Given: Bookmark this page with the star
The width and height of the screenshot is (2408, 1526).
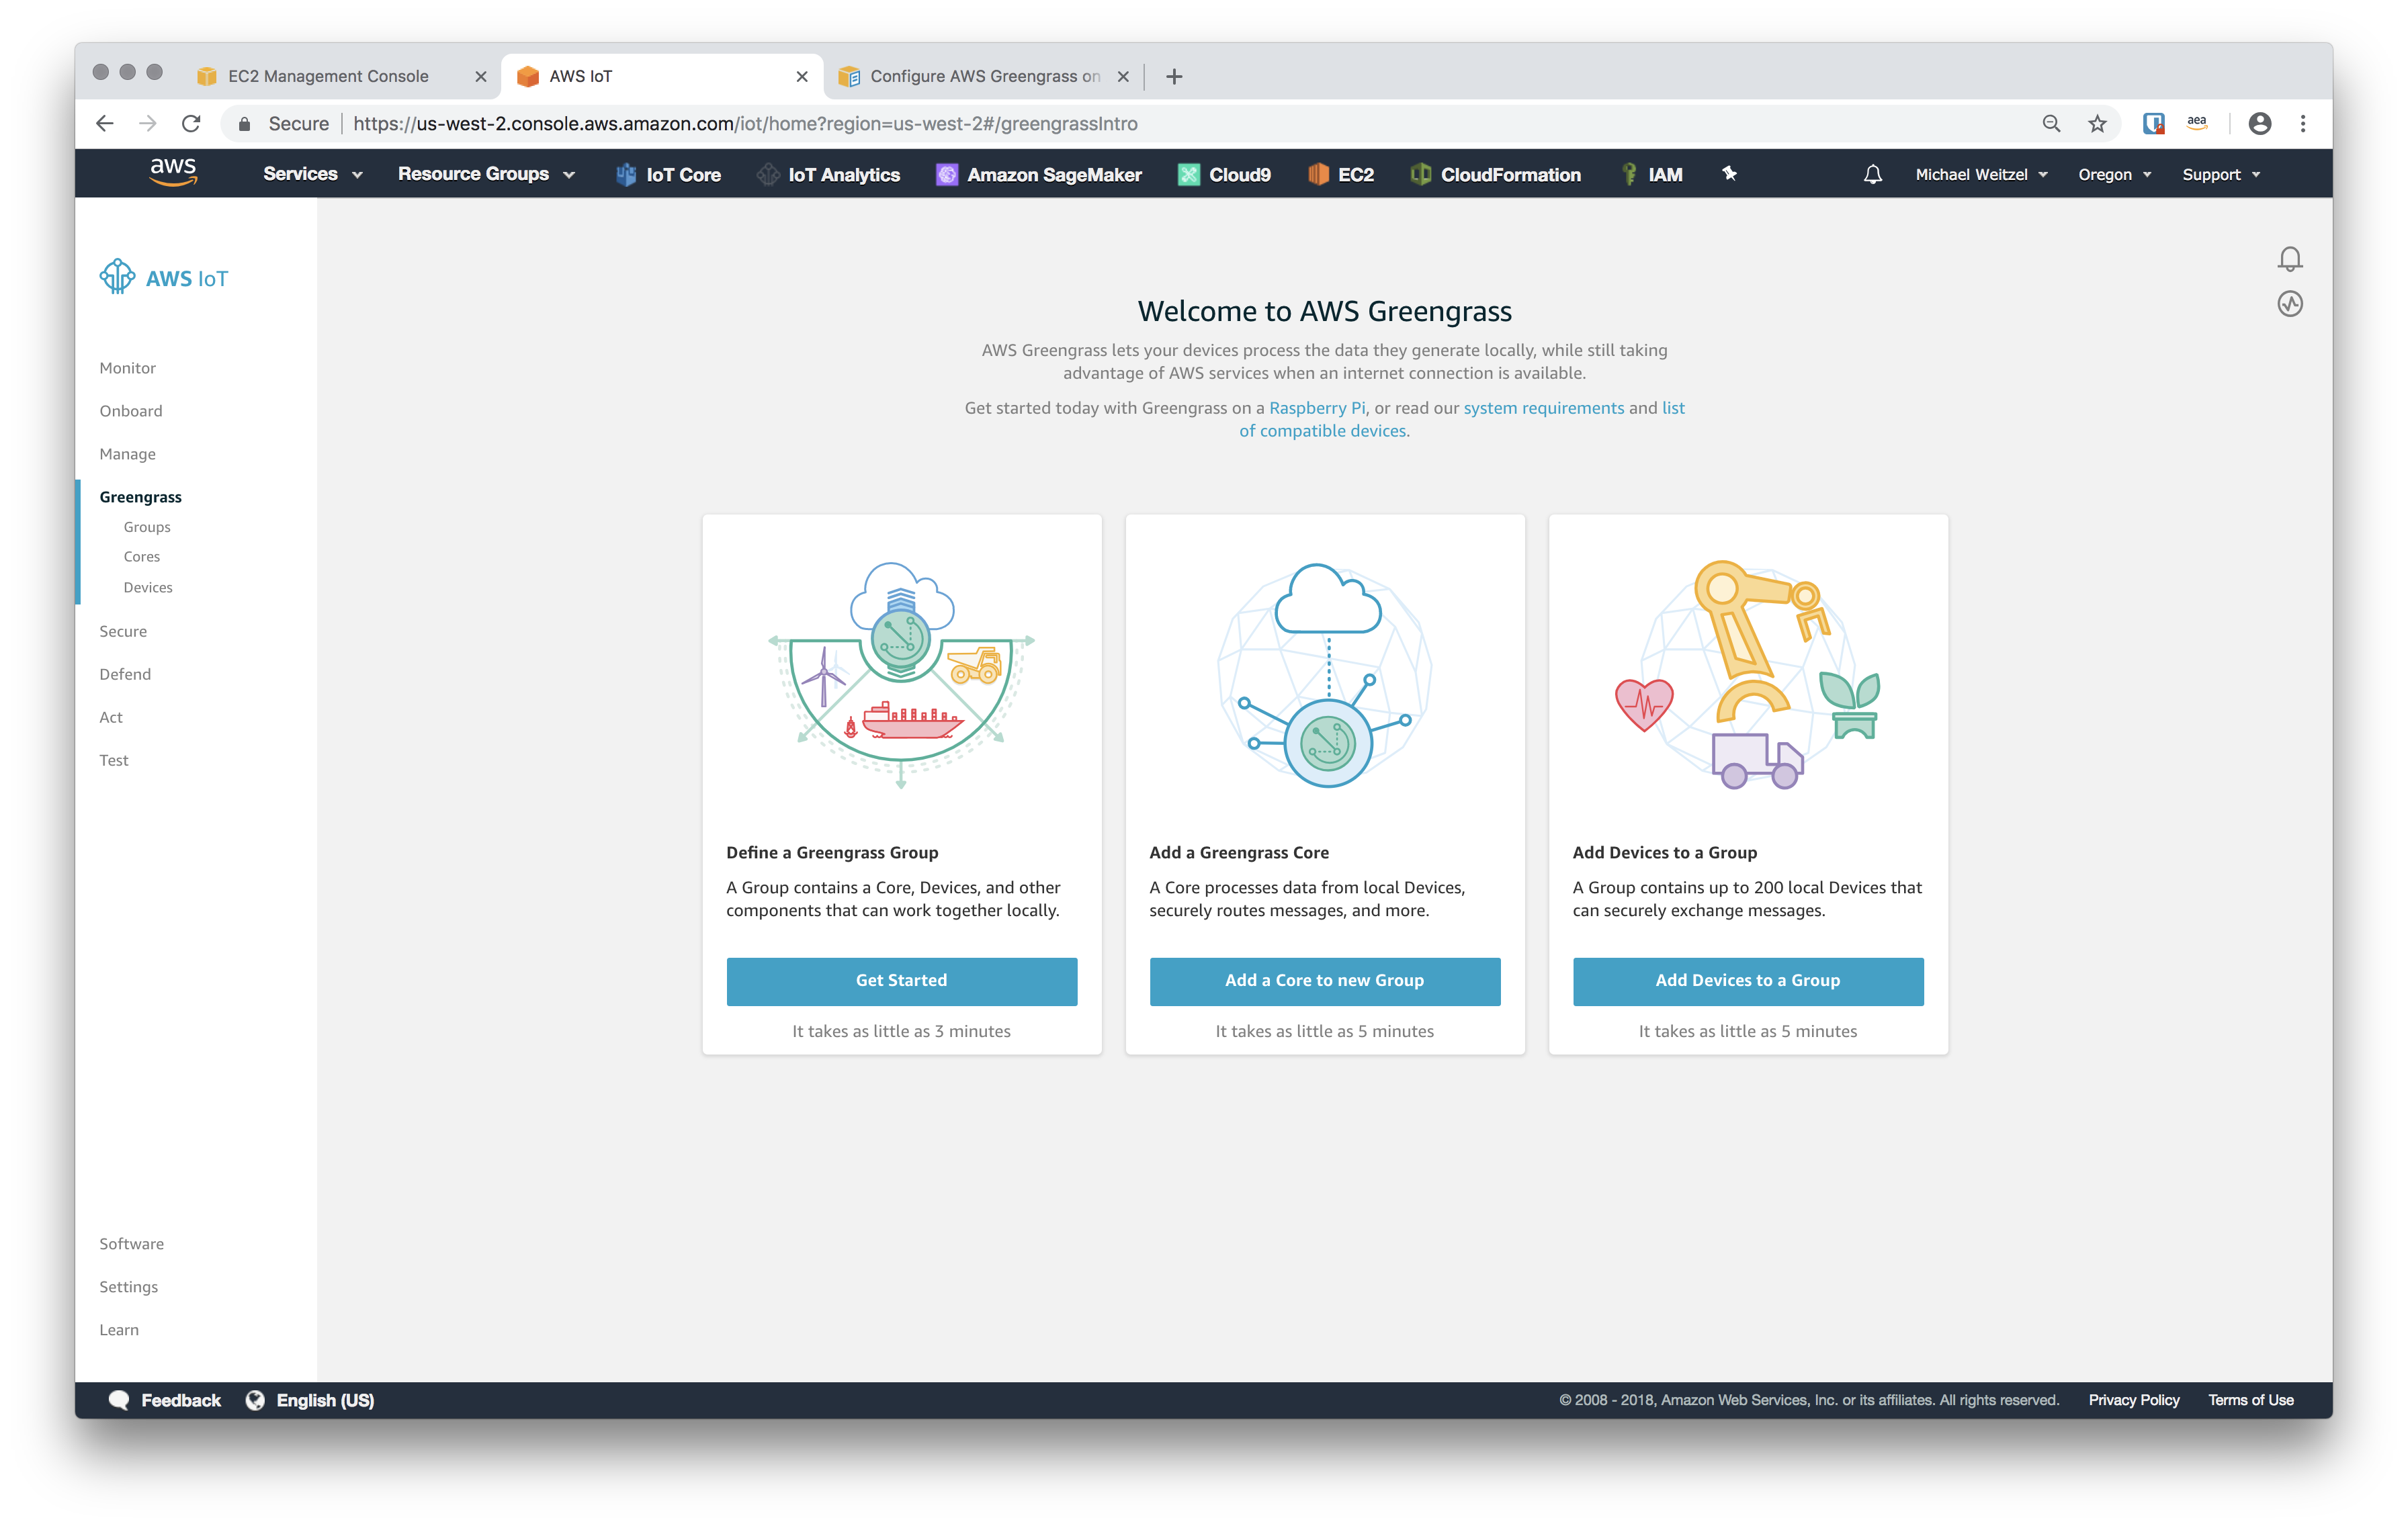Looking at the screenshot, I should 2097,123.
